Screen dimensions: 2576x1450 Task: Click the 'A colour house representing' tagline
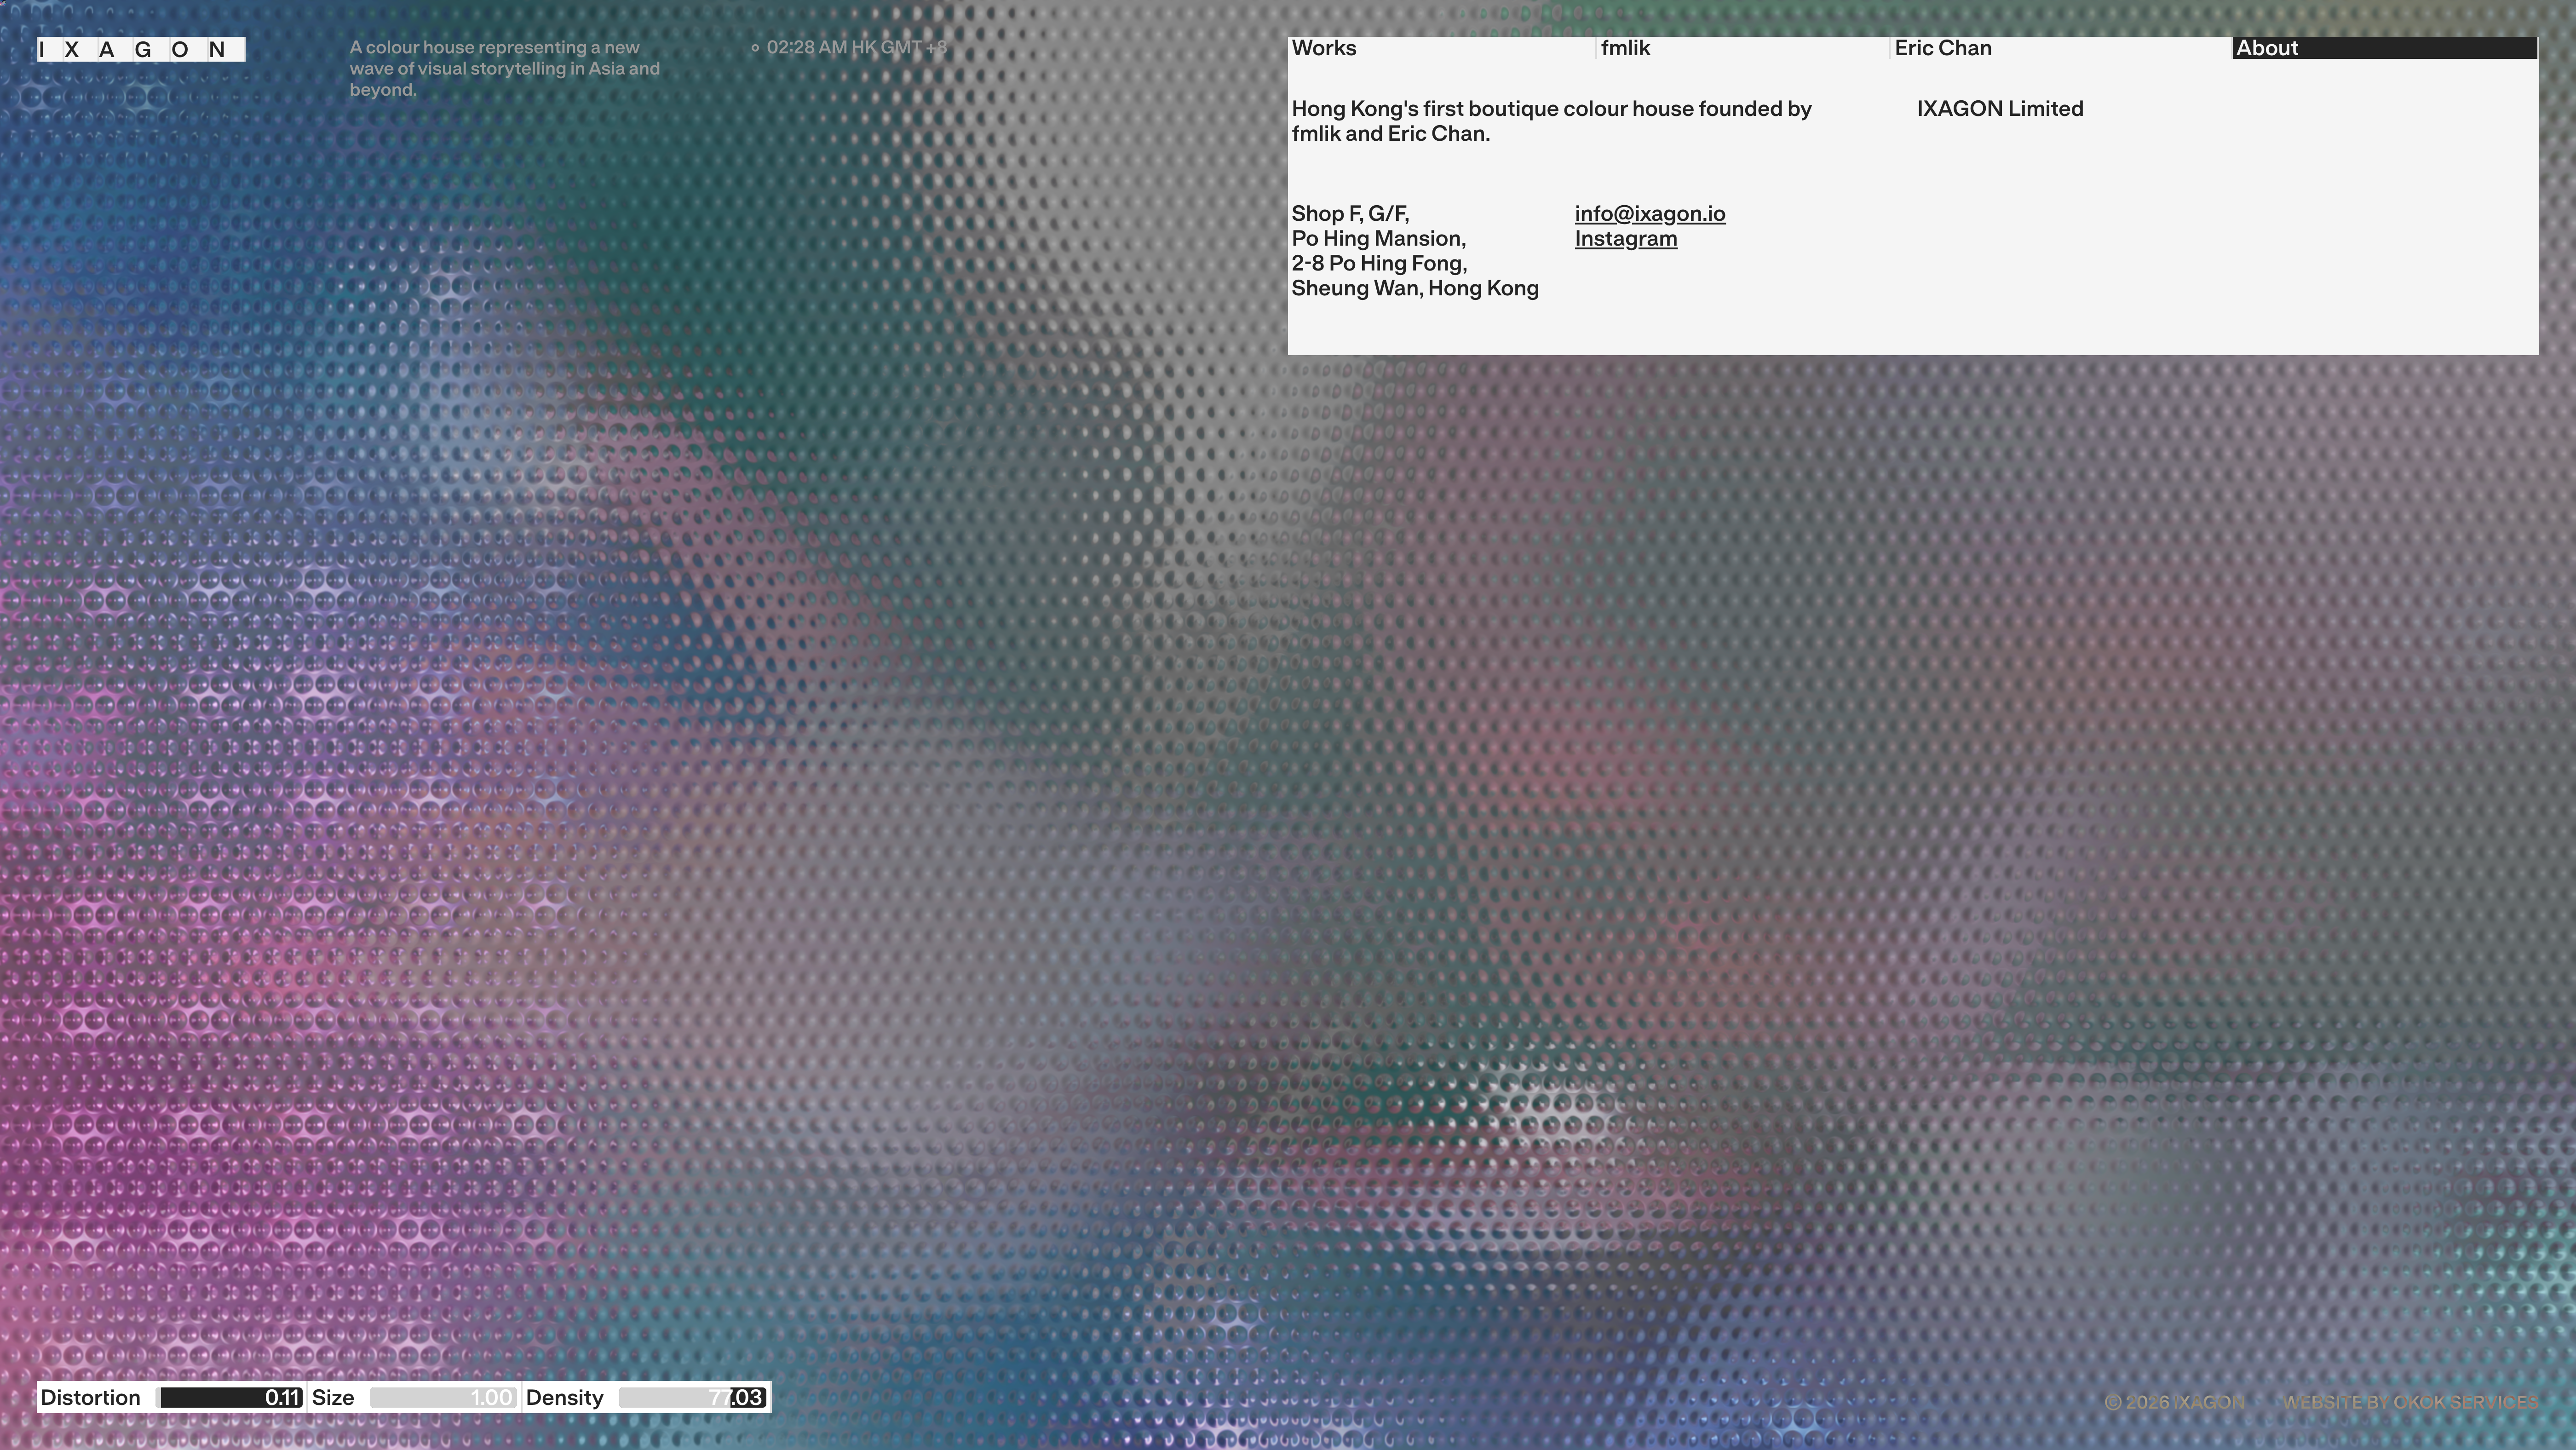click(x=505, y=69)
